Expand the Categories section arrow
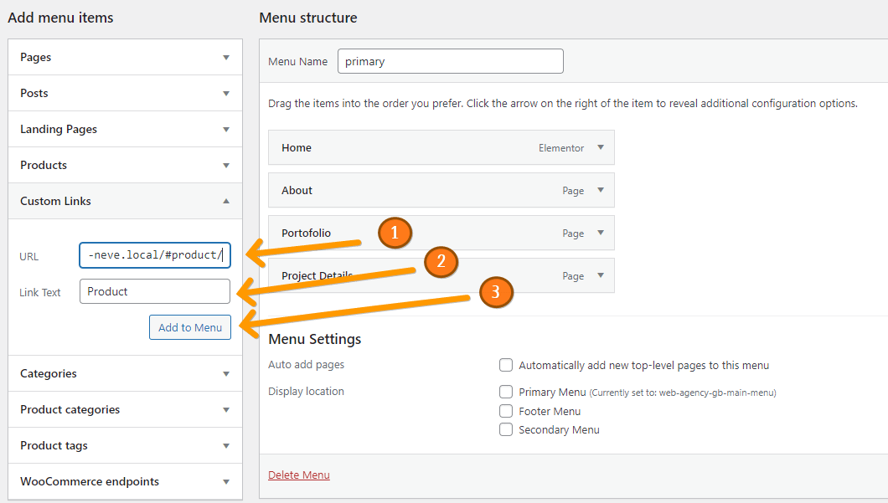The height and width of the screenshot is (503, 888). (226, 374)
